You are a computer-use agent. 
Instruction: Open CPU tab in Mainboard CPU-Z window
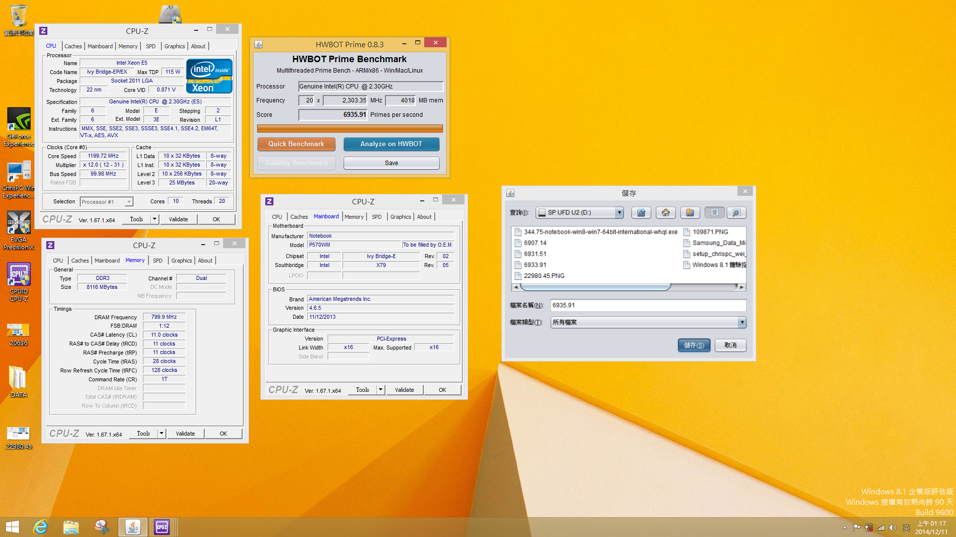(277, 217)
